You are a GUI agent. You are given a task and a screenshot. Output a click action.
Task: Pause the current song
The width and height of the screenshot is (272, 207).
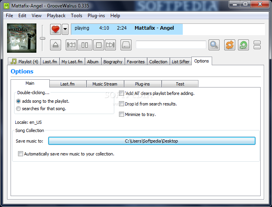(85, 45)
